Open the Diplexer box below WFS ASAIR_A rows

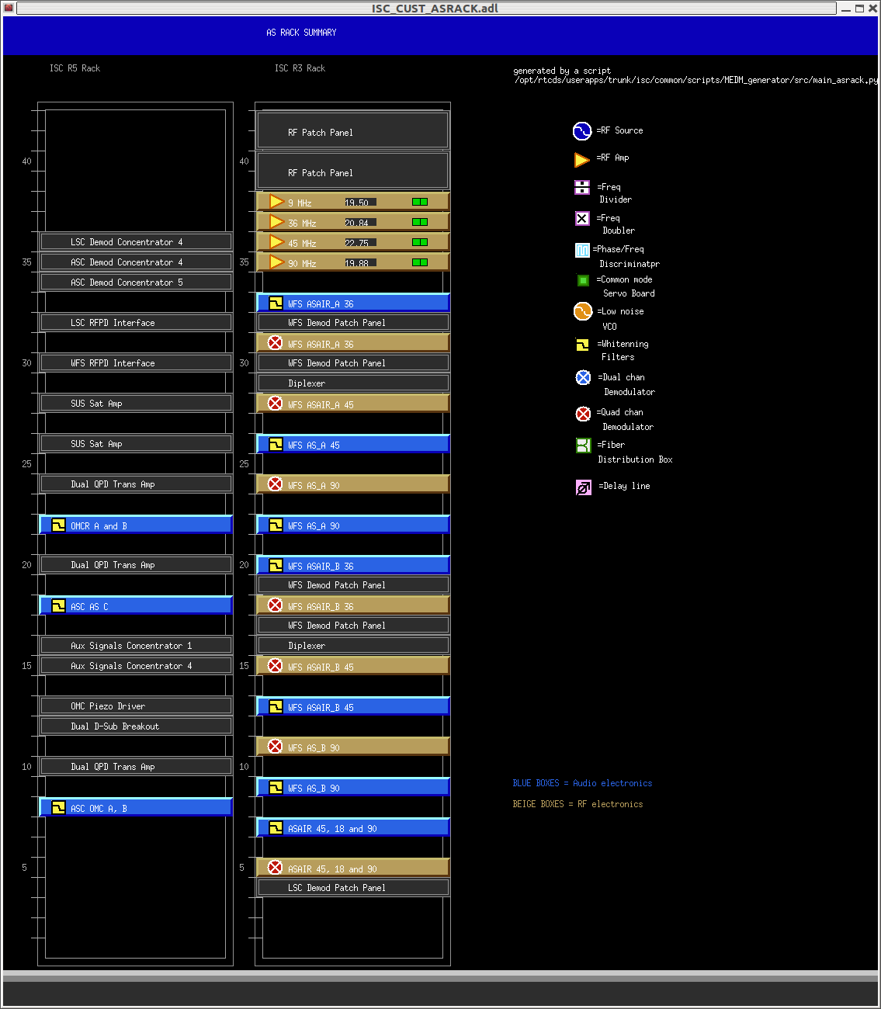(353, 383)
